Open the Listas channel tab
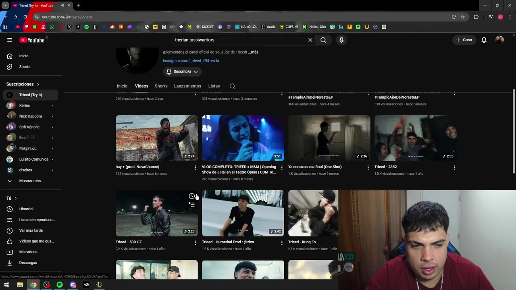The image size is (516, 290). (214, 86)
